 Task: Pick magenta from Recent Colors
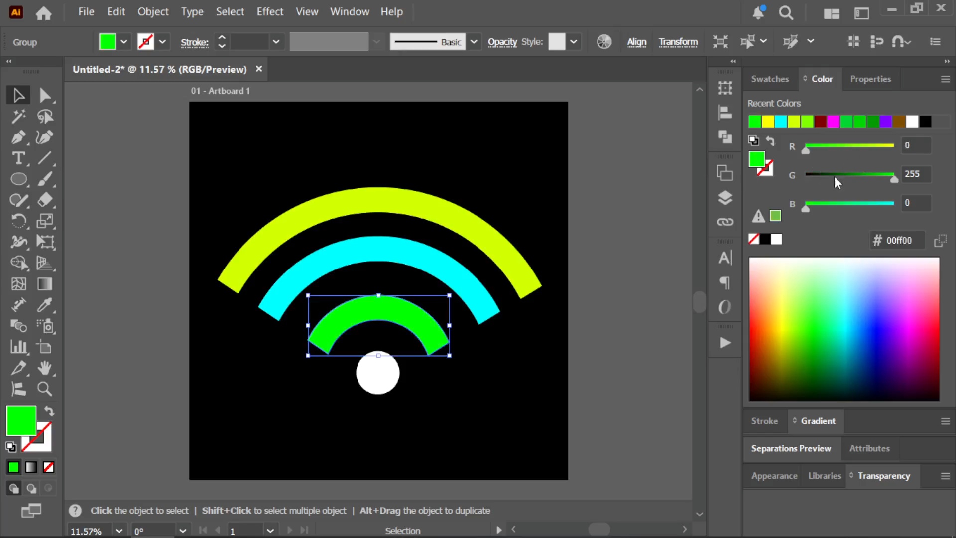tap(833, 122)
